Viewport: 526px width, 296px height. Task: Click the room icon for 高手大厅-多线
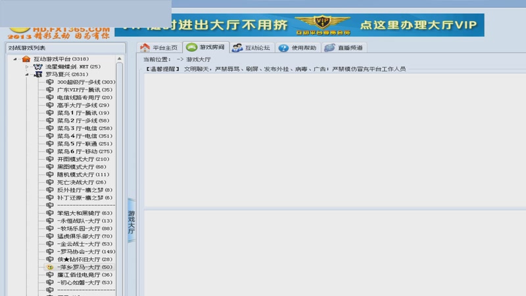[x=50, y=105]
